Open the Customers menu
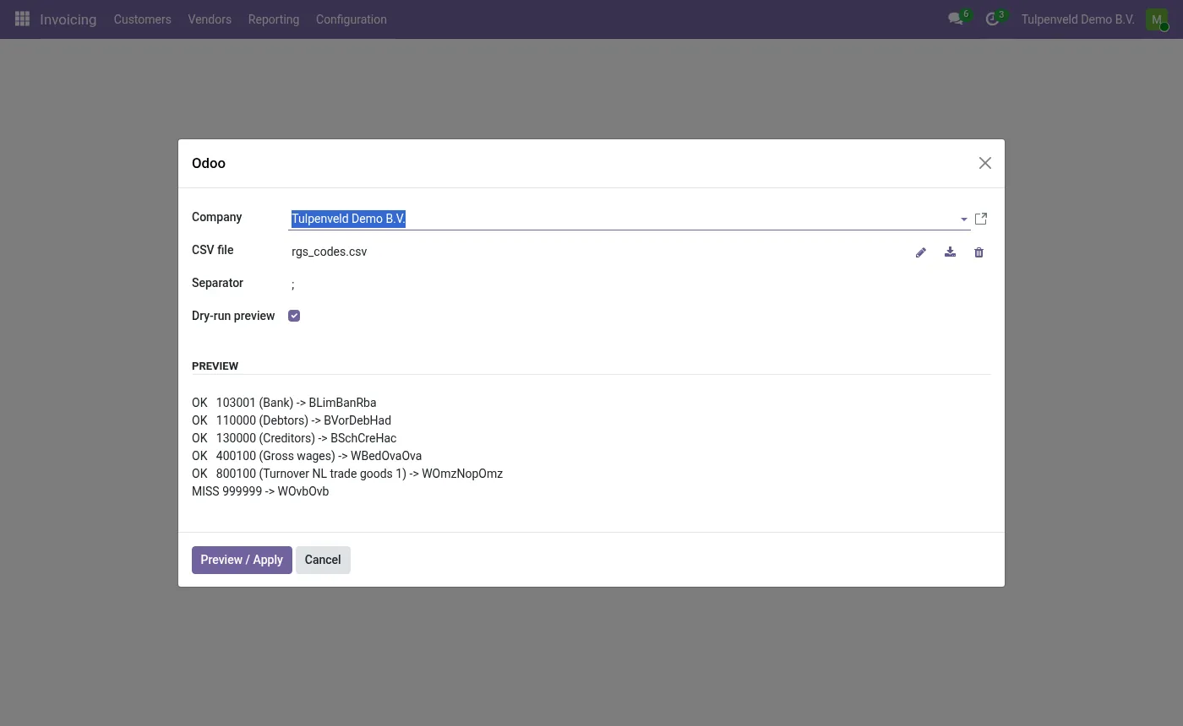Image resolution: width=1183 pixels, height=726 pixels. click(x=143, y=19)
